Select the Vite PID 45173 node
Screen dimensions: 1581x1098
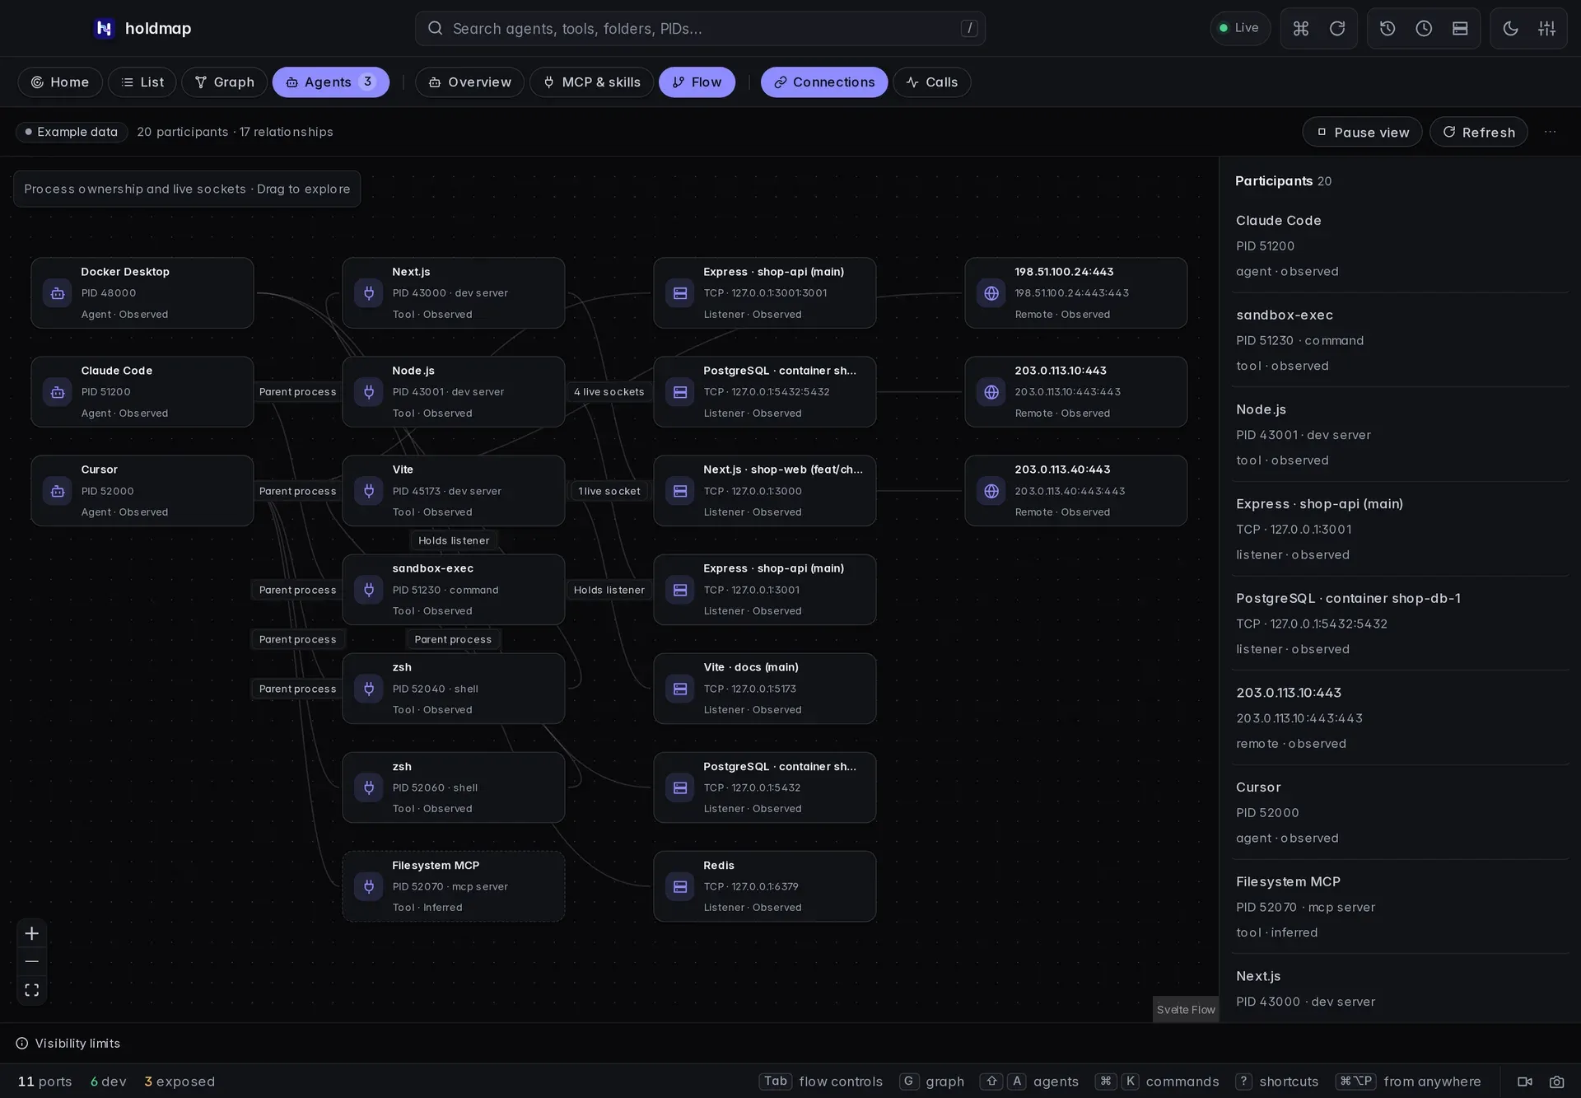click(x=454, y=491)
